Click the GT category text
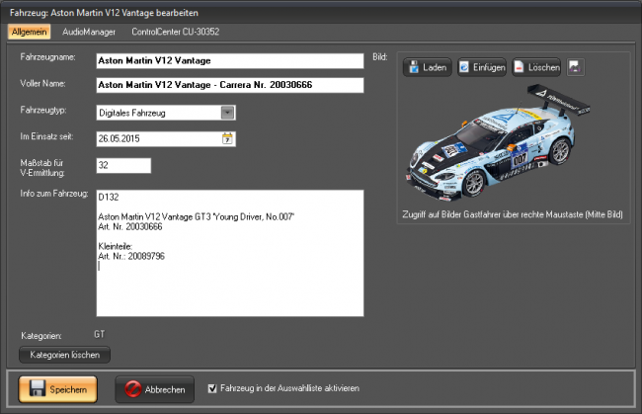Image resolution: width=642 pixels, height=414 pixels. click(x=100, y=334)
